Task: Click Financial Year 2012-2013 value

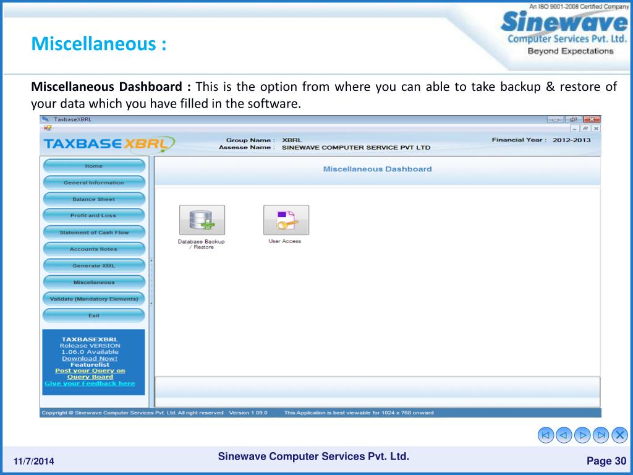Action: click(571, 140)
